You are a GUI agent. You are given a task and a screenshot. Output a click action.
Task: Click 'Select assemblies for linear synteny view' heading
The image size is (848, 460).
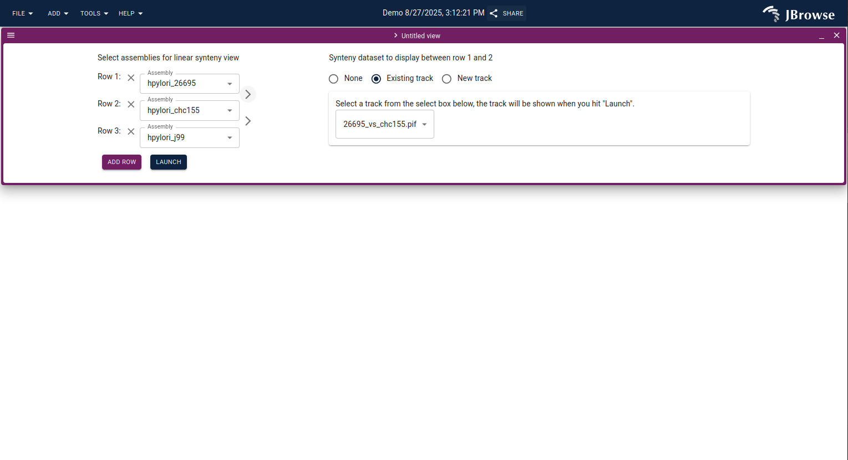[168, 58]
